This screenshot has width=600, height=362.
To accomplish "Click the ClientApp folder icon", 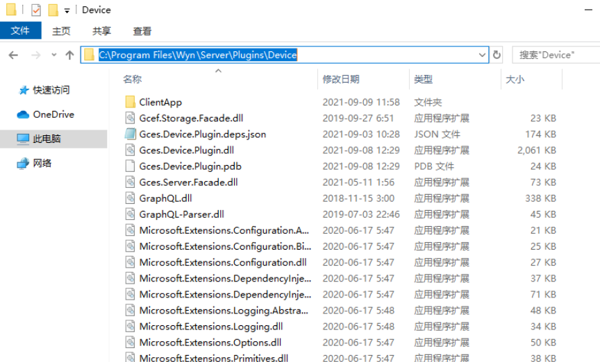I will (130, 102).
